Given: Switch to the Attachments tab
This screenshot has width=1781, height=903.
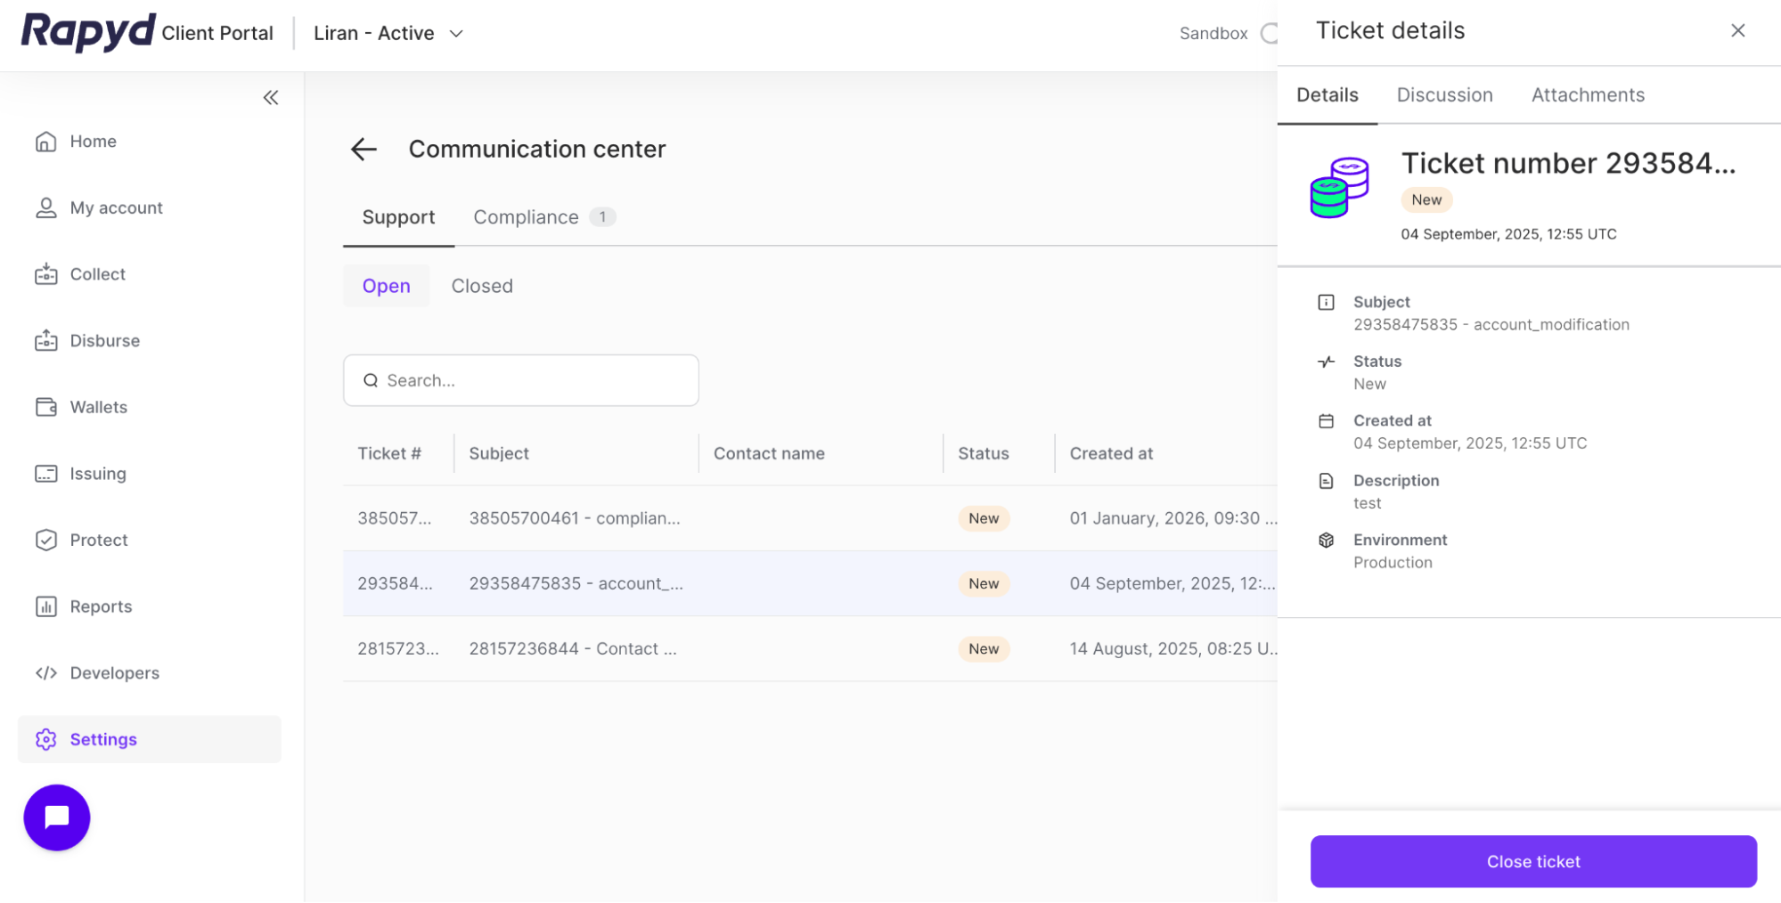Looking at the screenshot, I should click(1588, 95).
